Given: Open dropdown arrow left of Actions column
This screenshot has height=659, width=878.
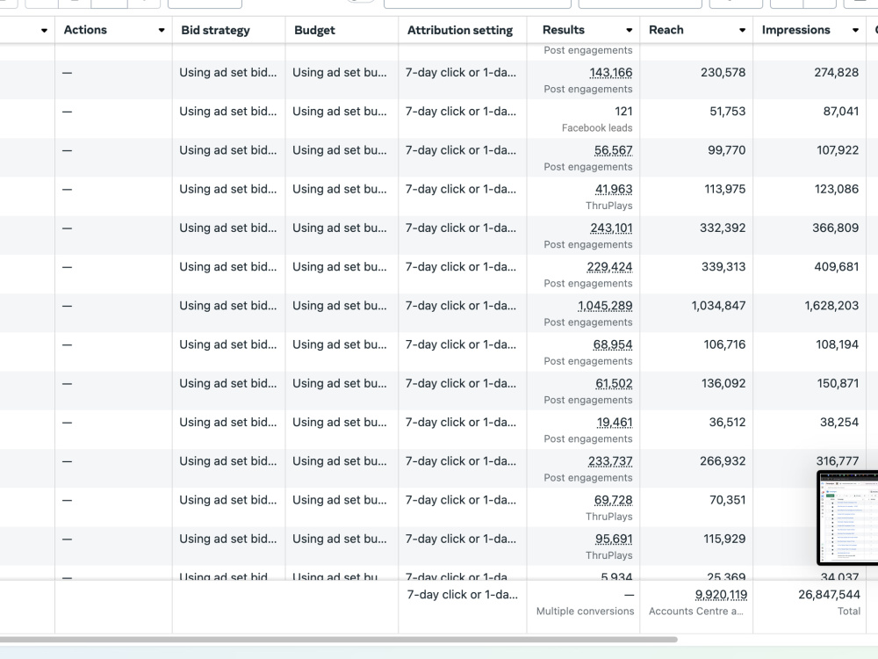Looking at the screenshot, I should (x=44, y=30).
